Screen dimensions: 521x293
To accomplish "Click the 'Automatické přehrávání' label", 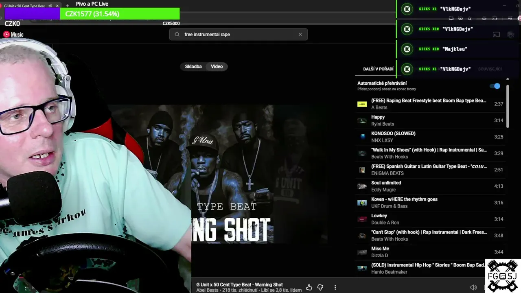I will [382, 83].
